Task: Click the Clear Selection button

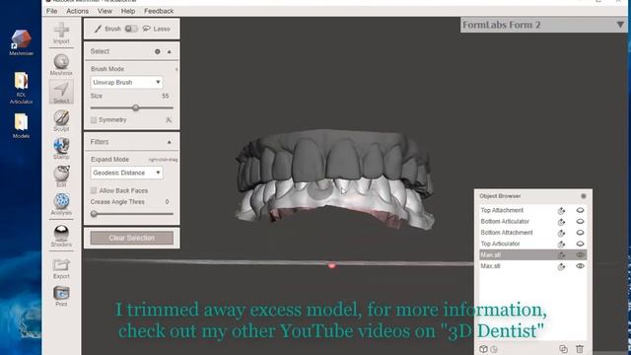Action: 131,238
